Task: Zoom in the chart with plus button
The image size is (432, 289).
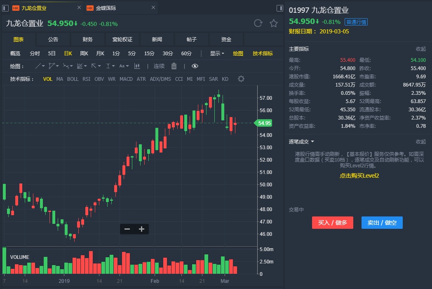Action: coord(141,229)
